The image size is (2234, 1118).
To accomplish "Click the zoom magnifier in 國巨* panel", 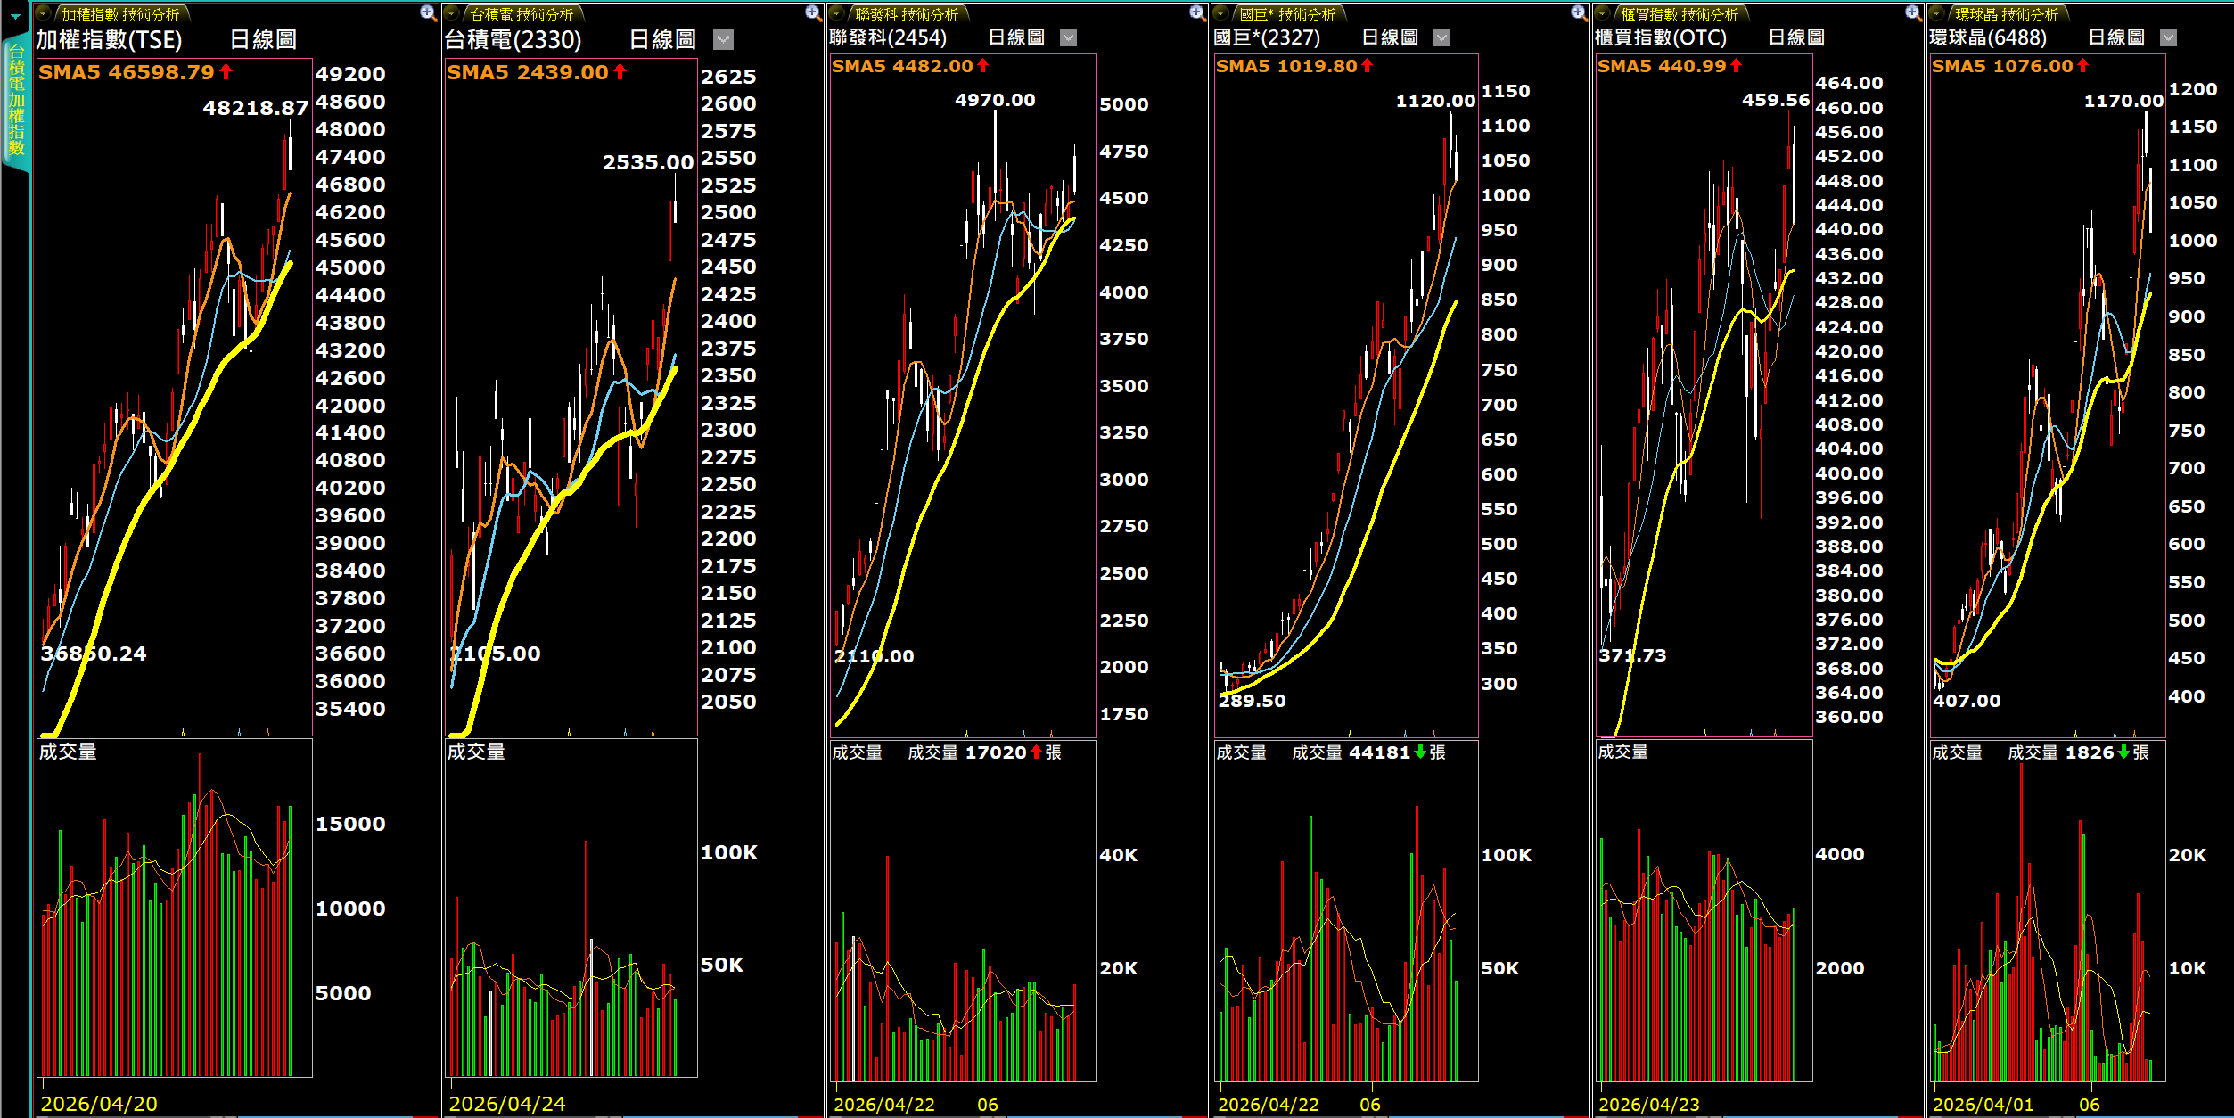I will point(1580,13).
